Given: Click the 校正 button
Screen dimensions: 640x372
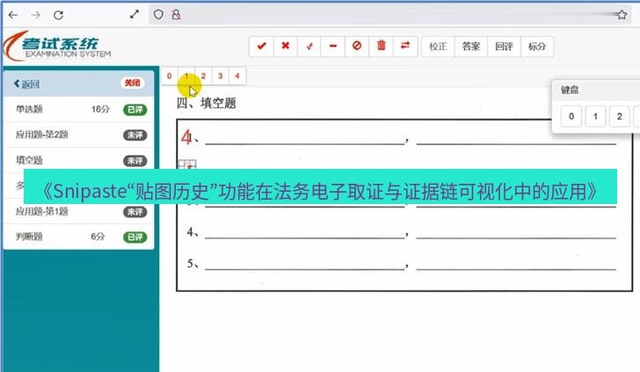Looking at the screenshot, I should (x=438, y=47).
